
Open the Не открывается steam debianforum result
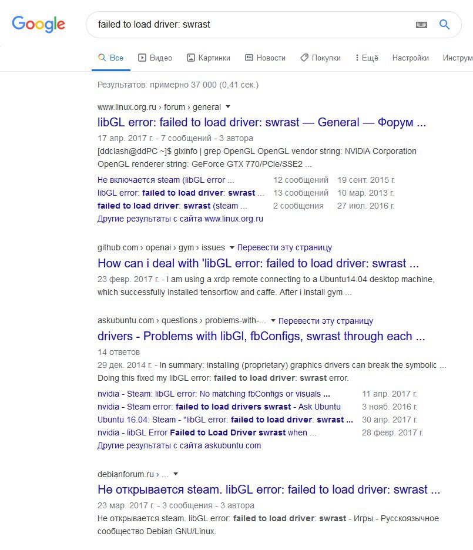click(269, 489)
